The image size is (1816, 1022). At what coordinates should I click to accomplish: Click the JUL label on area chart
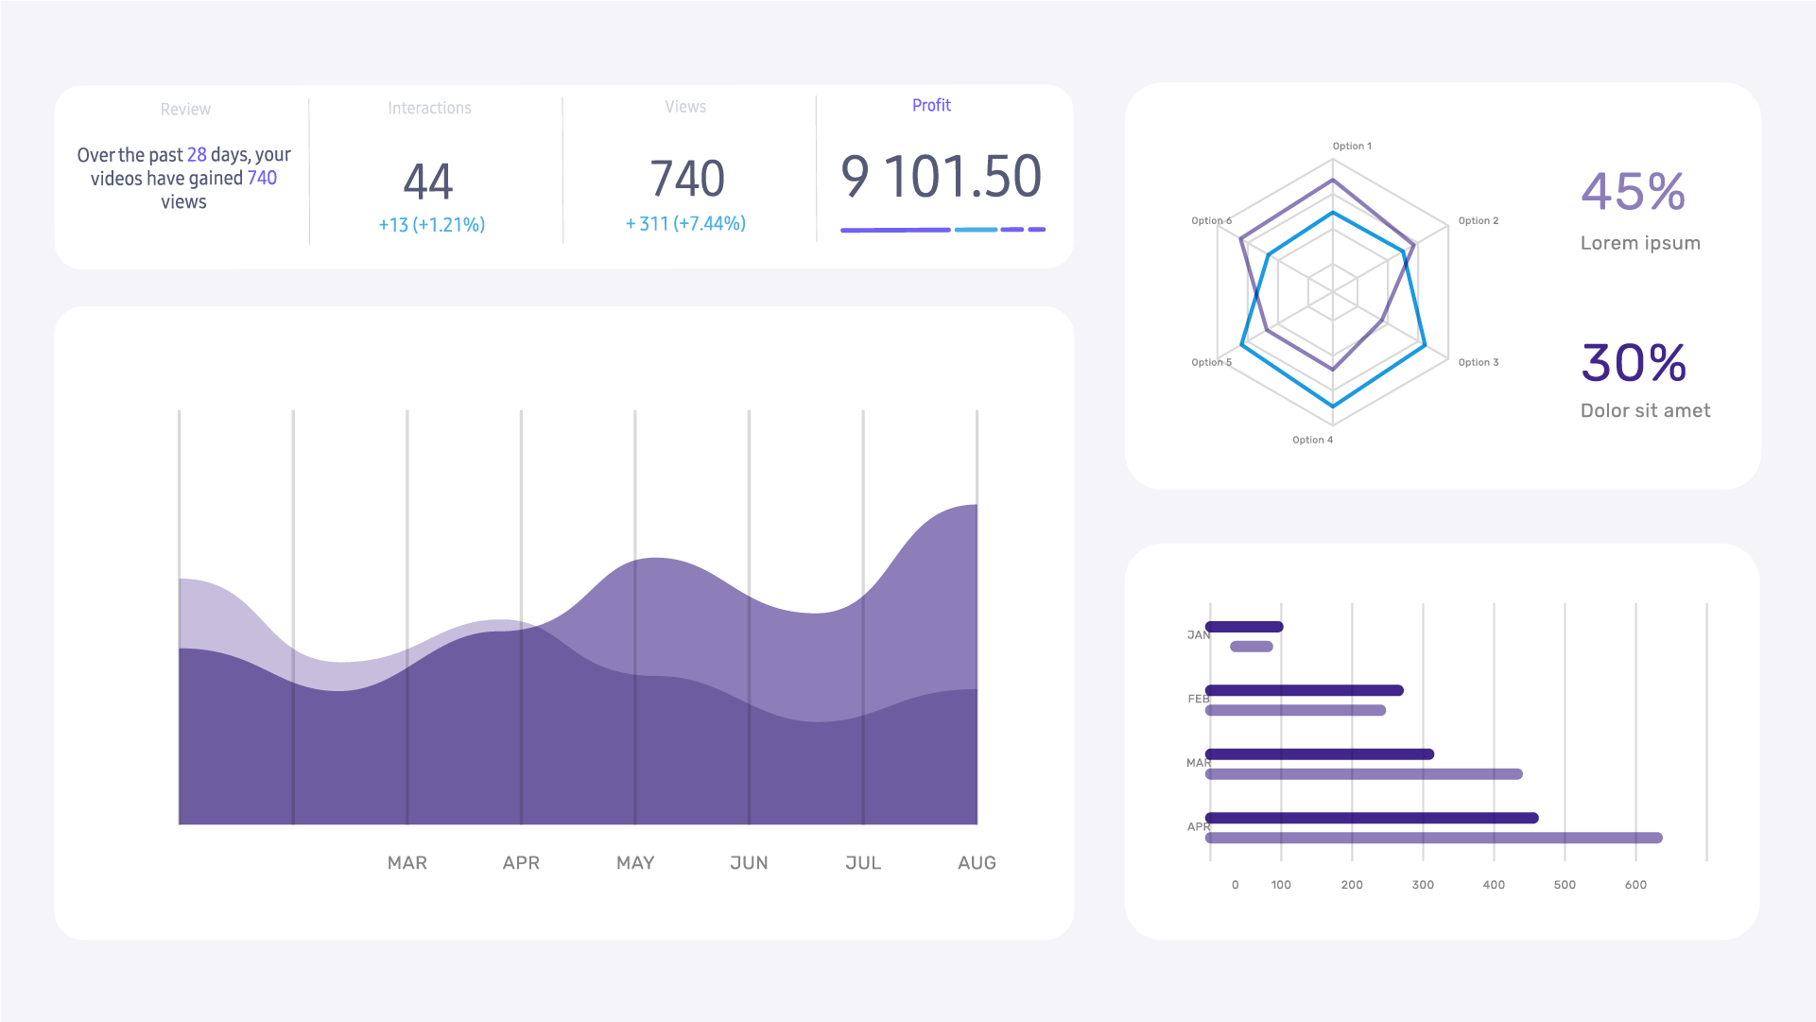pos(863,863)
